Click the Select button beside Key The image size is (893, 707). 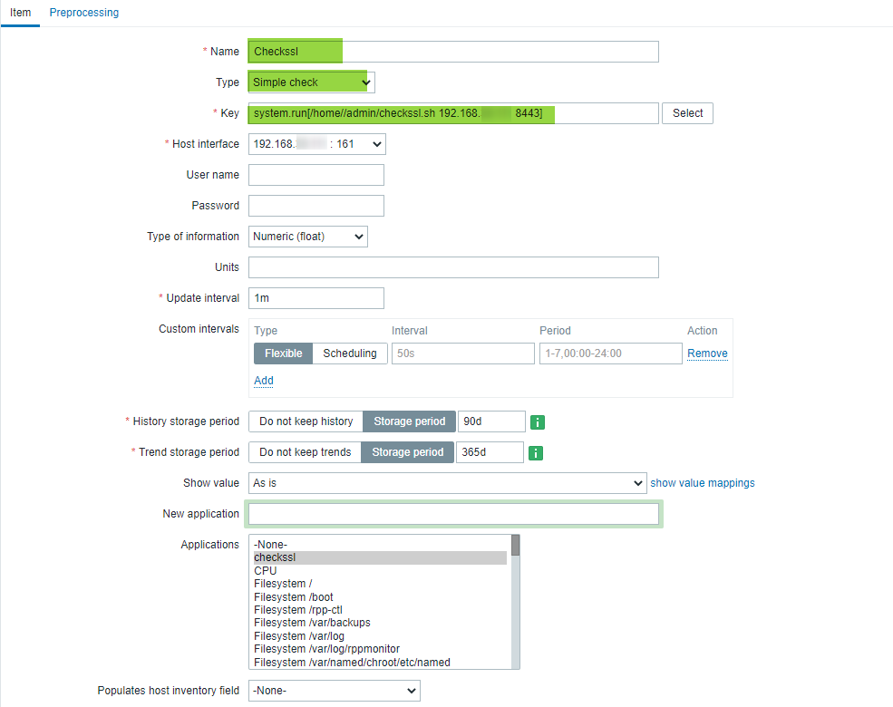pyautogui.click(x=687, y=113)
